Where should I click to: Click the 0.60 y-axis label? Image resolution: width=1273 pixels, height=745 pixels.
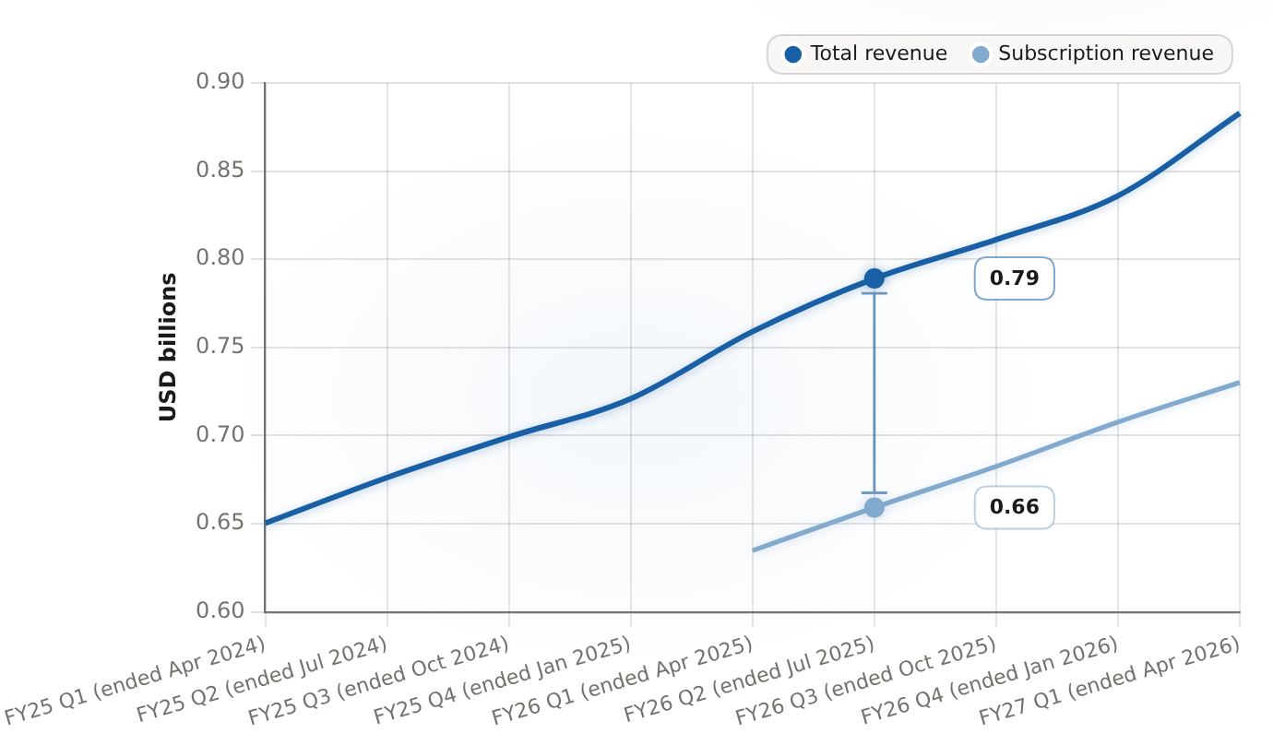(x=220, y=612)
